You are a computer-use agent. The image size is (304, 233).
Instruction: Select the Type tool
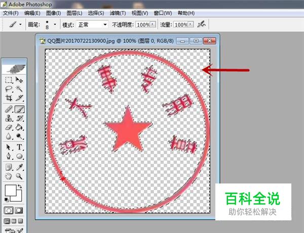(19, 148)
